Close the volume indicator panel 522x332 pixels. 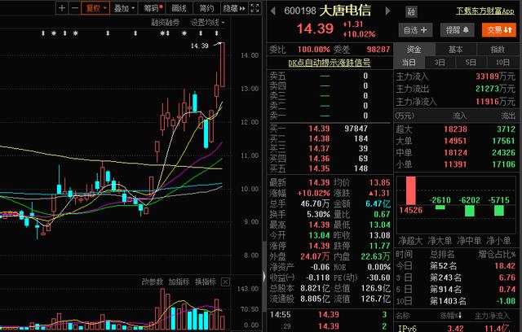[x=225, y=282]
